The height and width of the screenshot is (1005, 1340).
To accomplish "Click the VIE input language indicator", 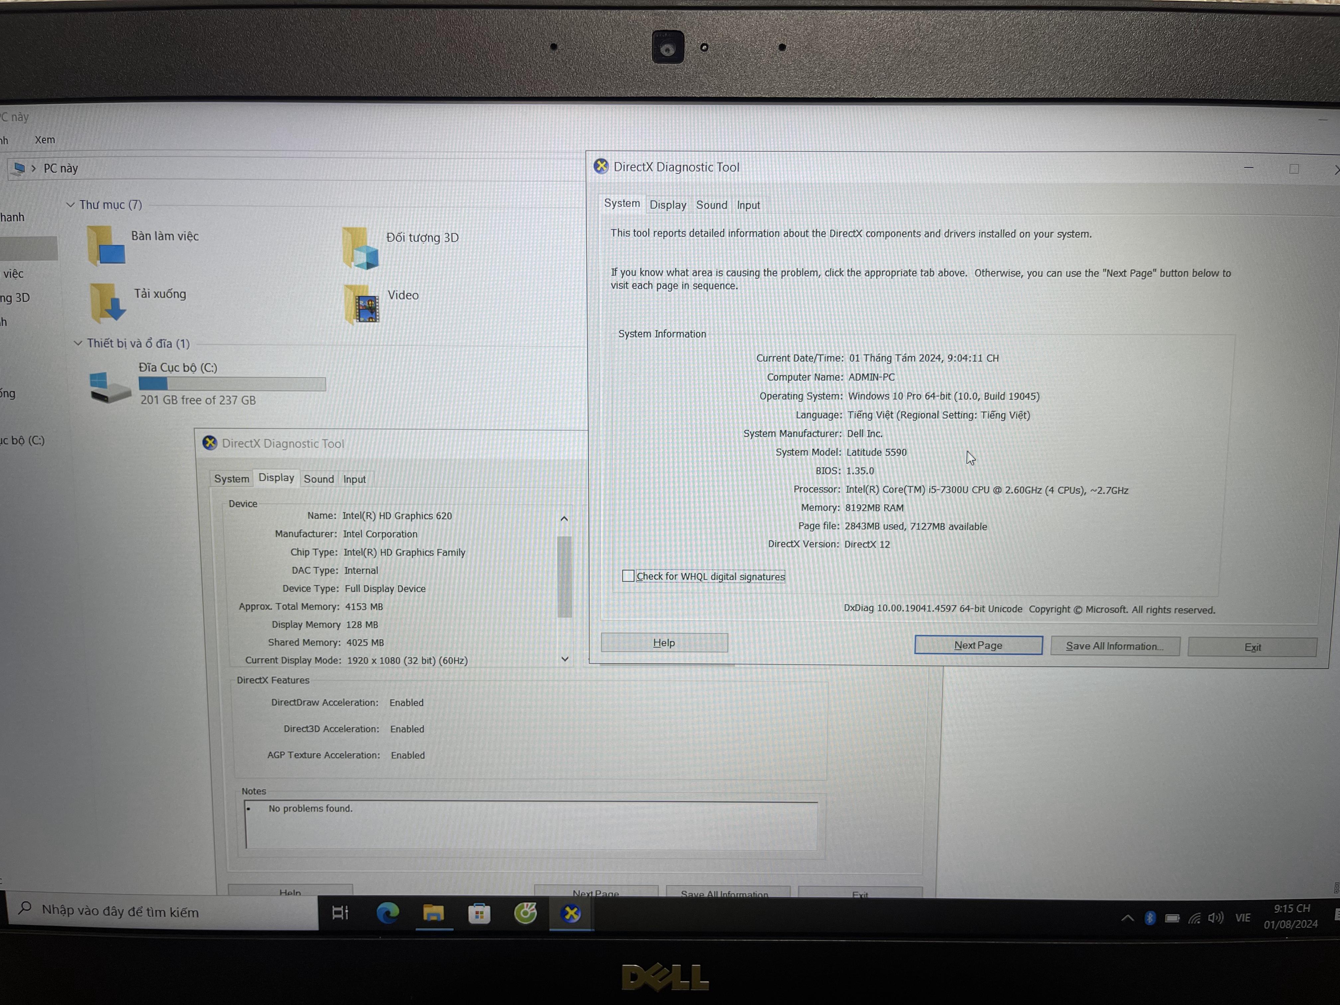I will coord(1243,918).
